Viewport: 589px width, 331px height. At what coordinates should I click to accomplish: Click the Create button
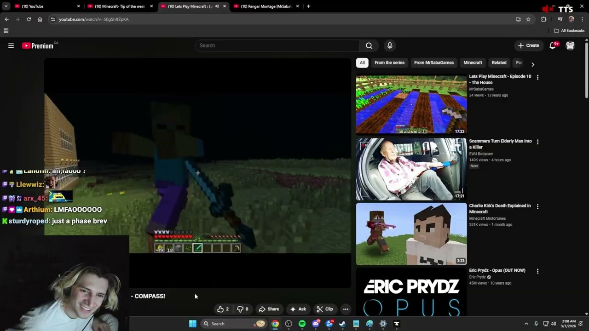click(x=528, y=46)
